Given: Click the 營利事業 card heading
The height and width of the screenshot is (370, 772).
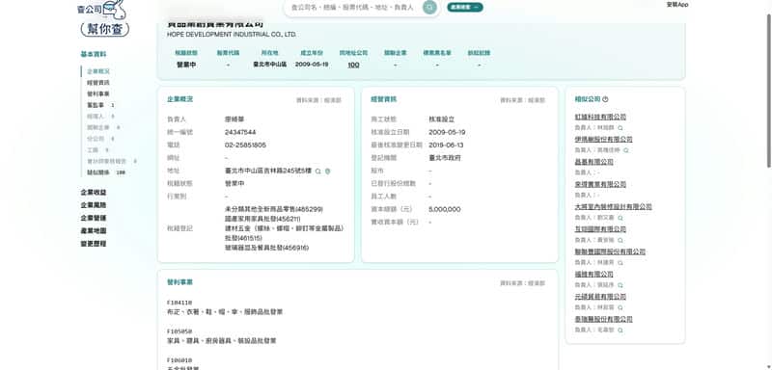Looking at the screenshot, I should pos(179,282).
